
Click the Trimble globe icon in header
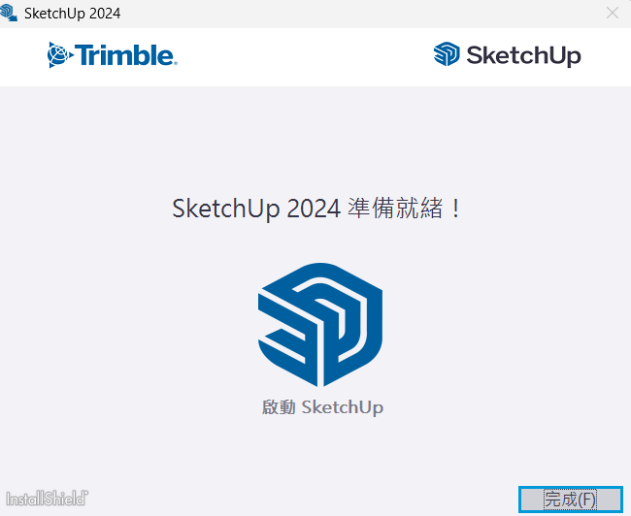[59, 55]
